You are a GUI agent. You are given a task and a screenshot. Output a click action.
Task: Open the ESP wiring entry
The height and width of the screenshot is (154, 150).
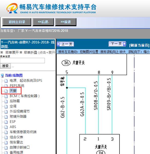[x=13, y=122]
